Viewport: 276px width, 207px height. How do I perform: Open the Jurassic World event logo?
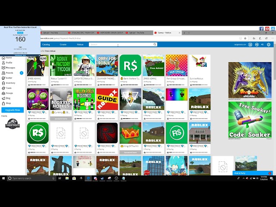pyautogui.click(x=13, y=124)
